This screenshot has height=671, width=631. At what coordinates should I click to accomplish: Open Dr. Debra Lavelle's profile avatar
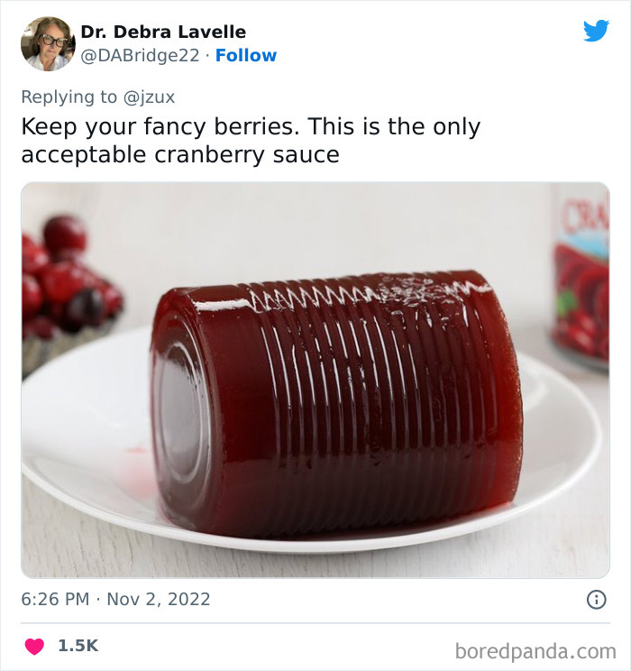pyautogui.click(x=48, y=43)
